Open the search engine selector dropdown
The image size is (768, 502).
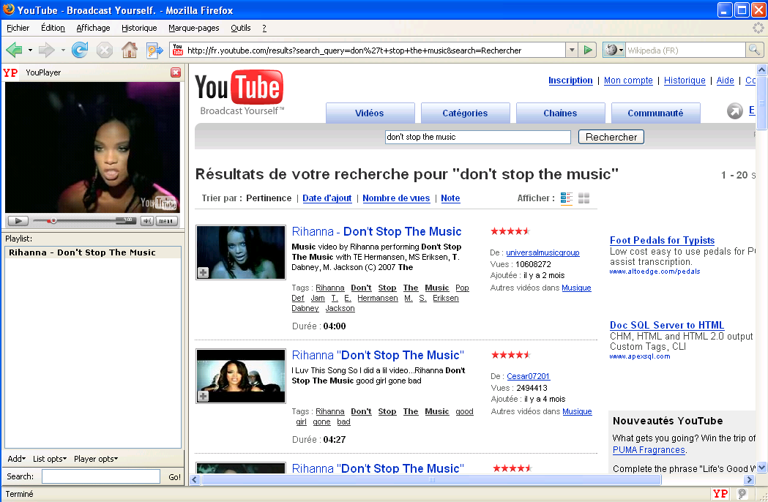coord(614,50)
